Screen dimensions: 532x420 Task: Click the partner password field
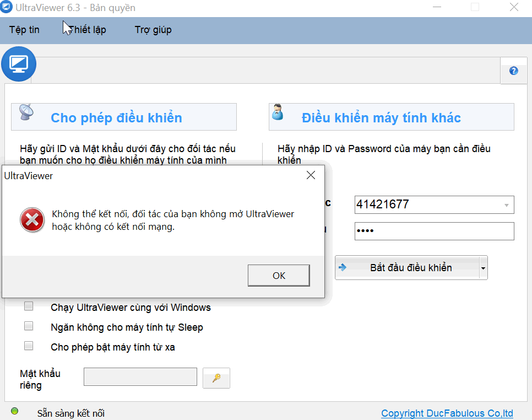435,231
